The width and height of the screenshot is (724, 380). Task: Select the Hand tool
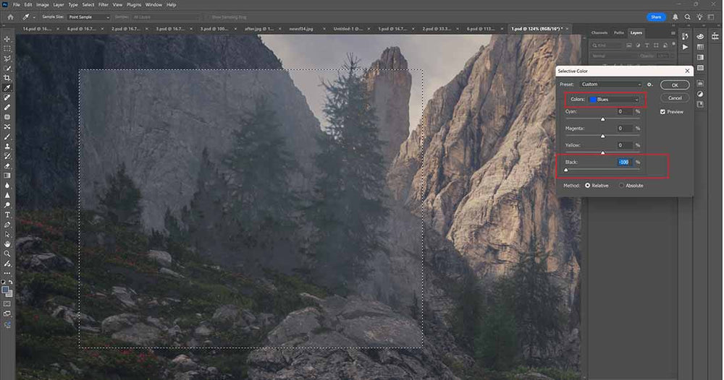coord(7,244)
